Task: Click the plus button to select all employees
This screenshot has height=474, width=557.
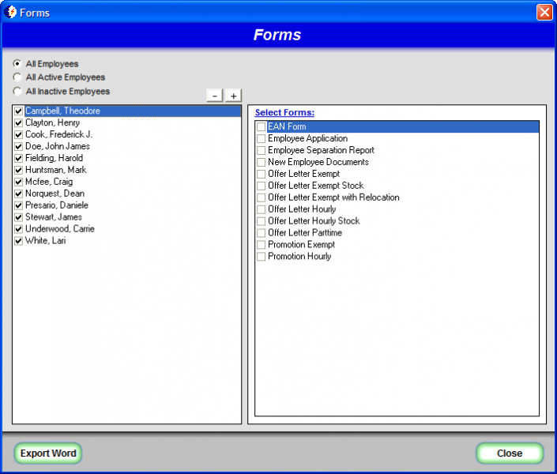Action: [x=233, y=96]
